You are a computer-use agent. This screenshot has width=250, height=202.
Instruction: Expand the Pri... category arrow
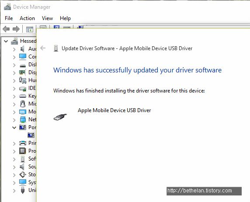[x=14, y=144]
